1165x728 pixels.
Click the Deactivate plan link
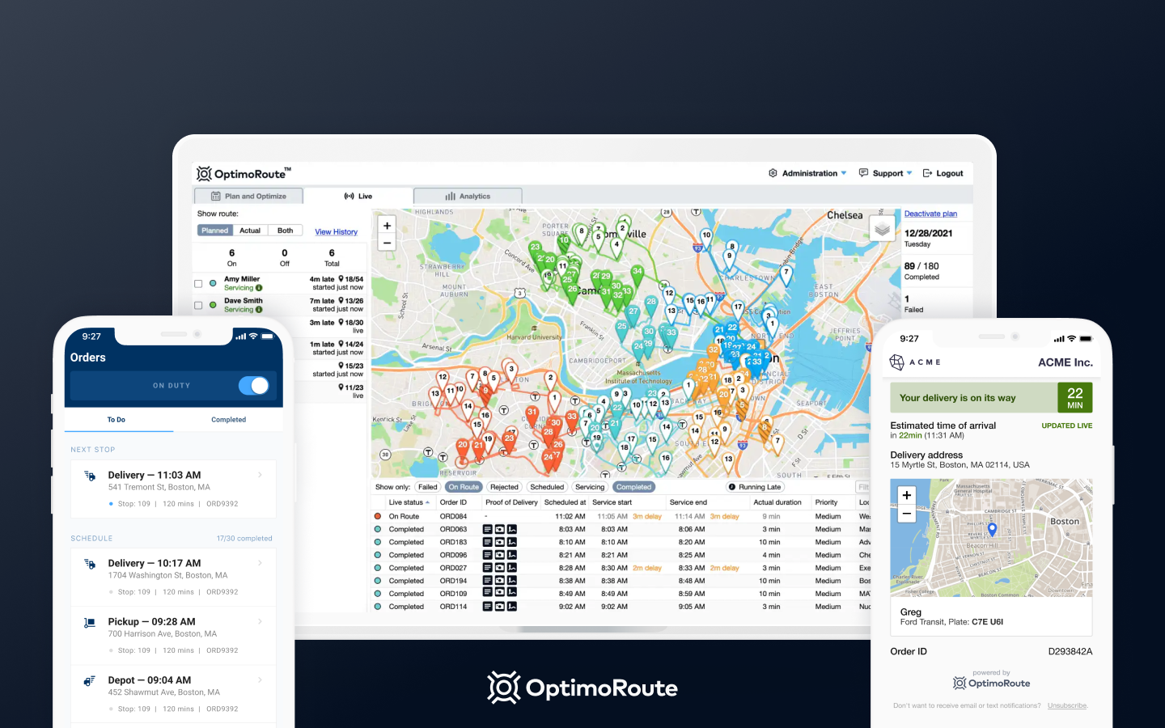(x=930, y=214)
